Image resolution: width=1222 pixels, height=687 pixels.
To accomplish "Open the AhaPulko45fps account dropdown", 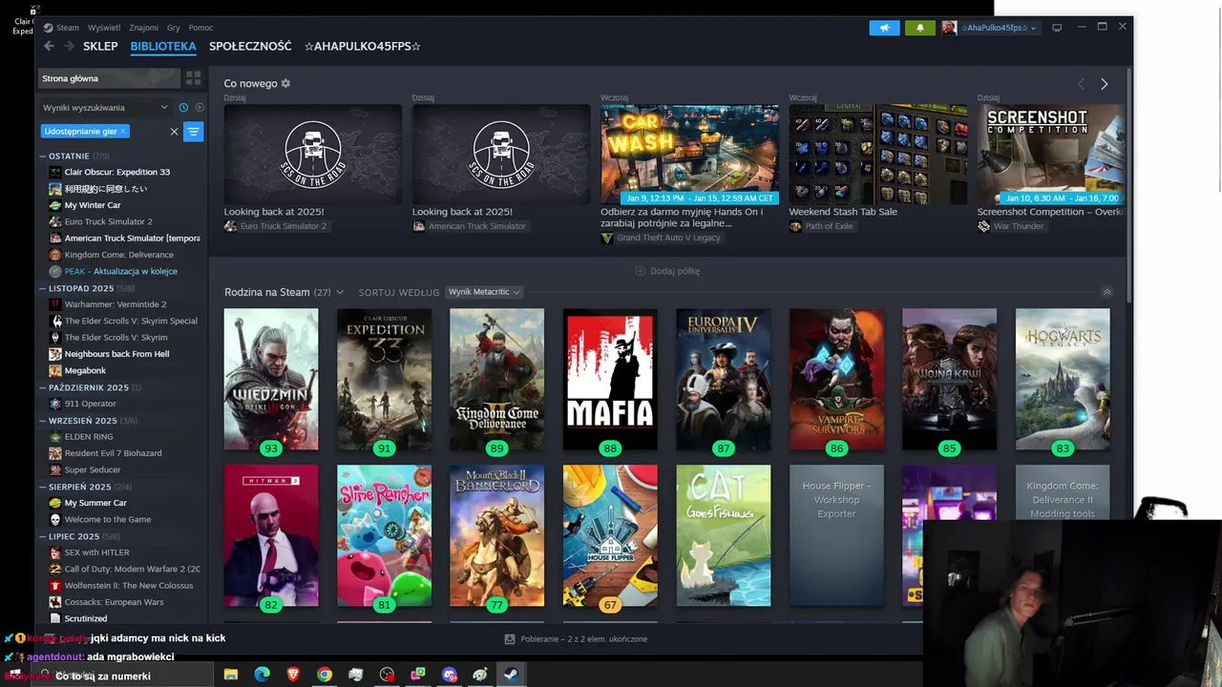I will point(989,28).
